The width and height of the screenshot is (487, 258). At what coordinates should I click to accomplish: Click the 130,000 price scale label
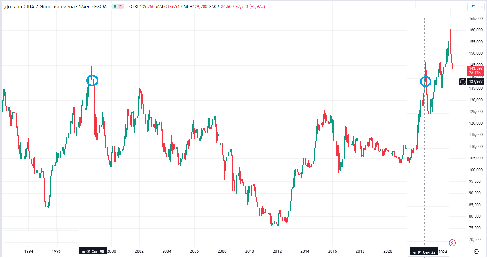pyautogui.click(x=476, y=100)
